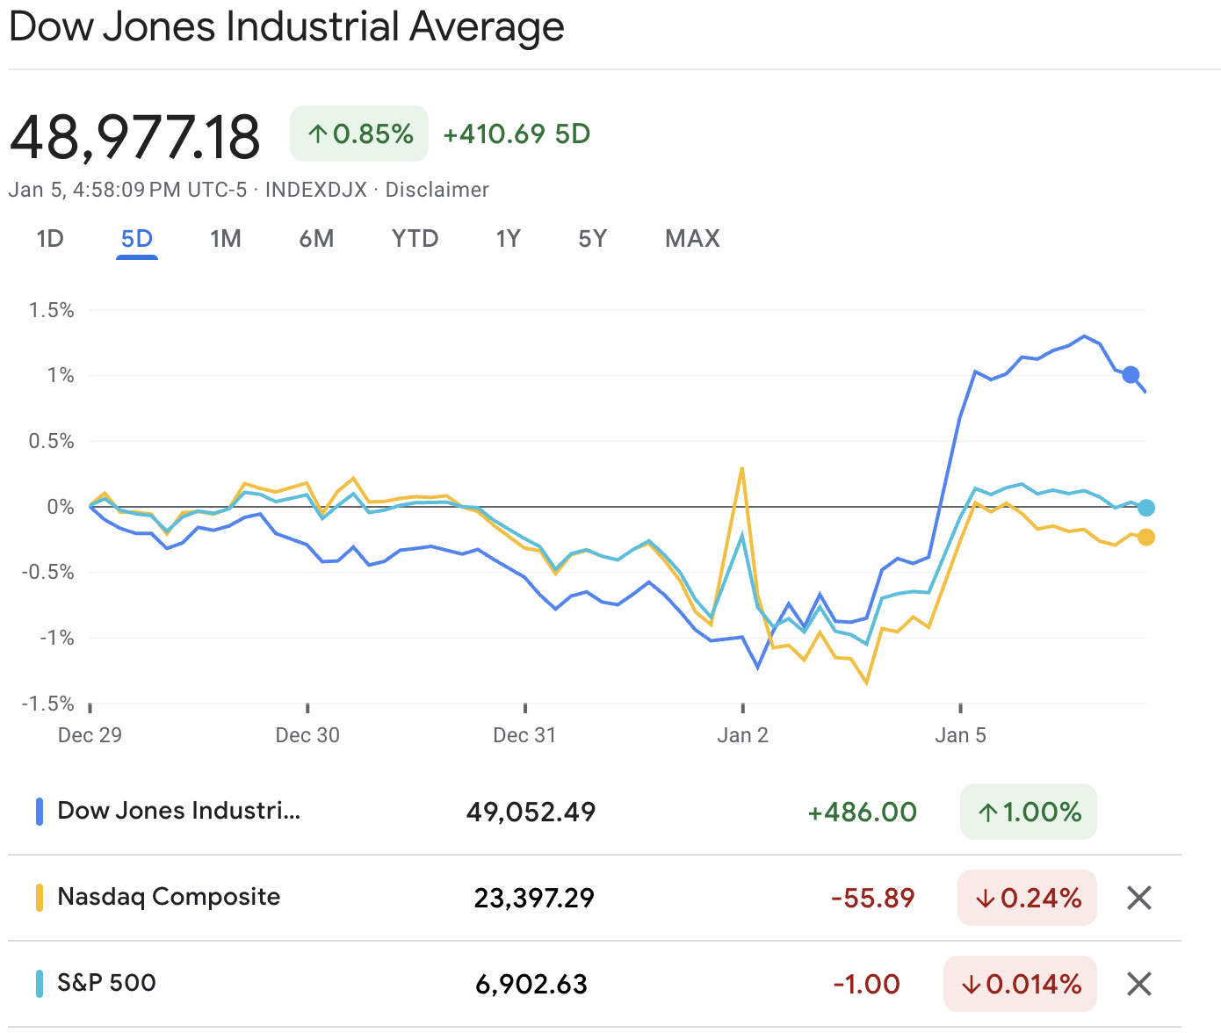Remove the S&P 500 comparison with its X icon
The width and height of the screenshot is (1221, 1033).
pos(1138,984)
